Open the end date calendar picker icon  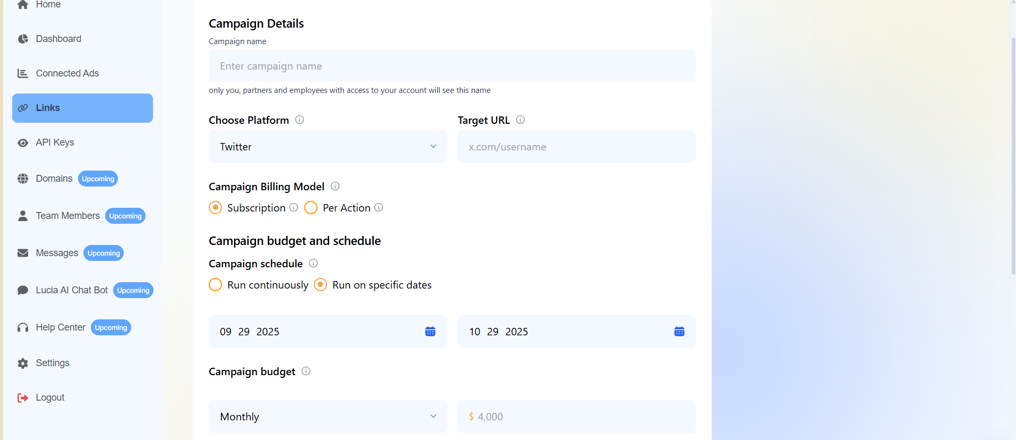point(679,332)
